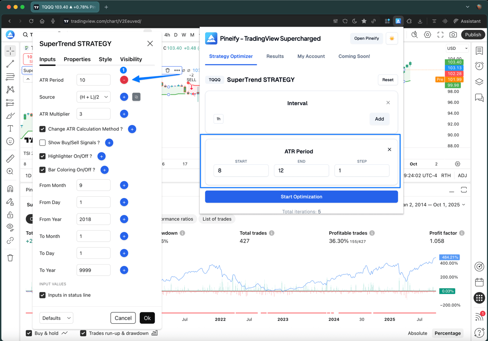Screen dimensions: 488x341
Task: Open the Source (H + L)/2 dropdown
Action: coord(93,97)
